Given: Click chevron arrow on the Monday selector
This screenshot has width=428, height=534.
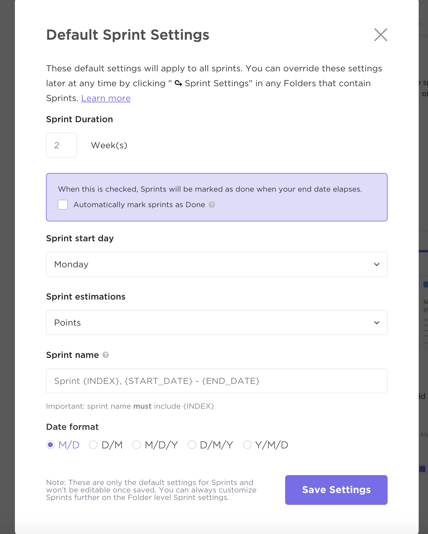Looking at the screenshot, I should 377,264.
